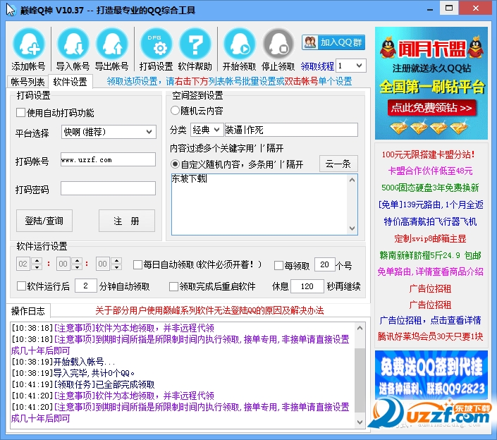Open the 平台选择 dropdown

[109, 132]
